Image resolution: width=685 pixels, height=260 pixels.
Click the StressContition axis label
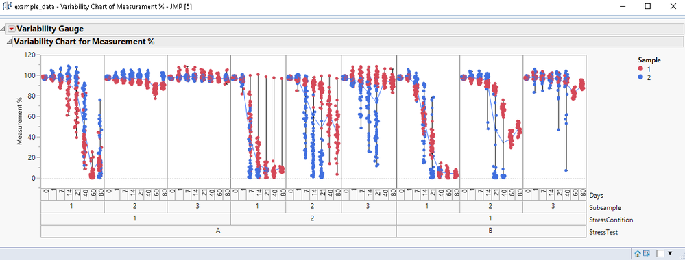tap(611, 220)
